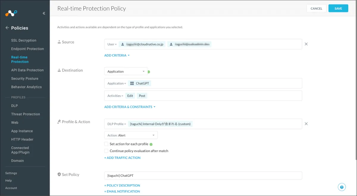Click the Netskope logo in sidebar
Image resolution: width=357 pixels, height=196 pixels.
(11, 13)
